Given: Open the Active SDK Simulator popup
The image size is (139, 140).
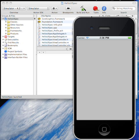Looking at the screenshot, I should pyautogui.click(x=38, y=8).
